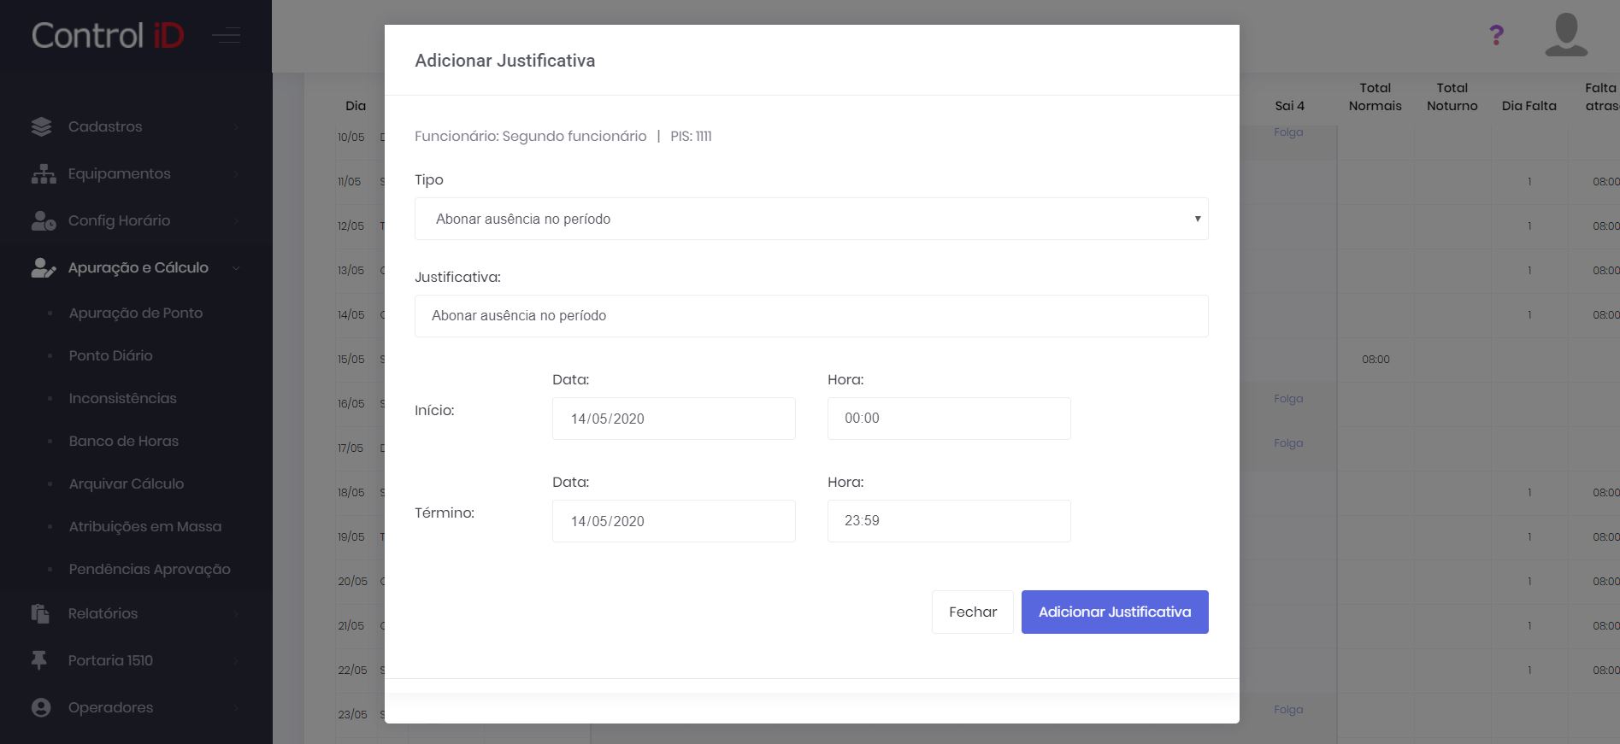Click the Sai 4 column header
The width and height of the screenshot is (1620, 744).
click(1289, 106)
